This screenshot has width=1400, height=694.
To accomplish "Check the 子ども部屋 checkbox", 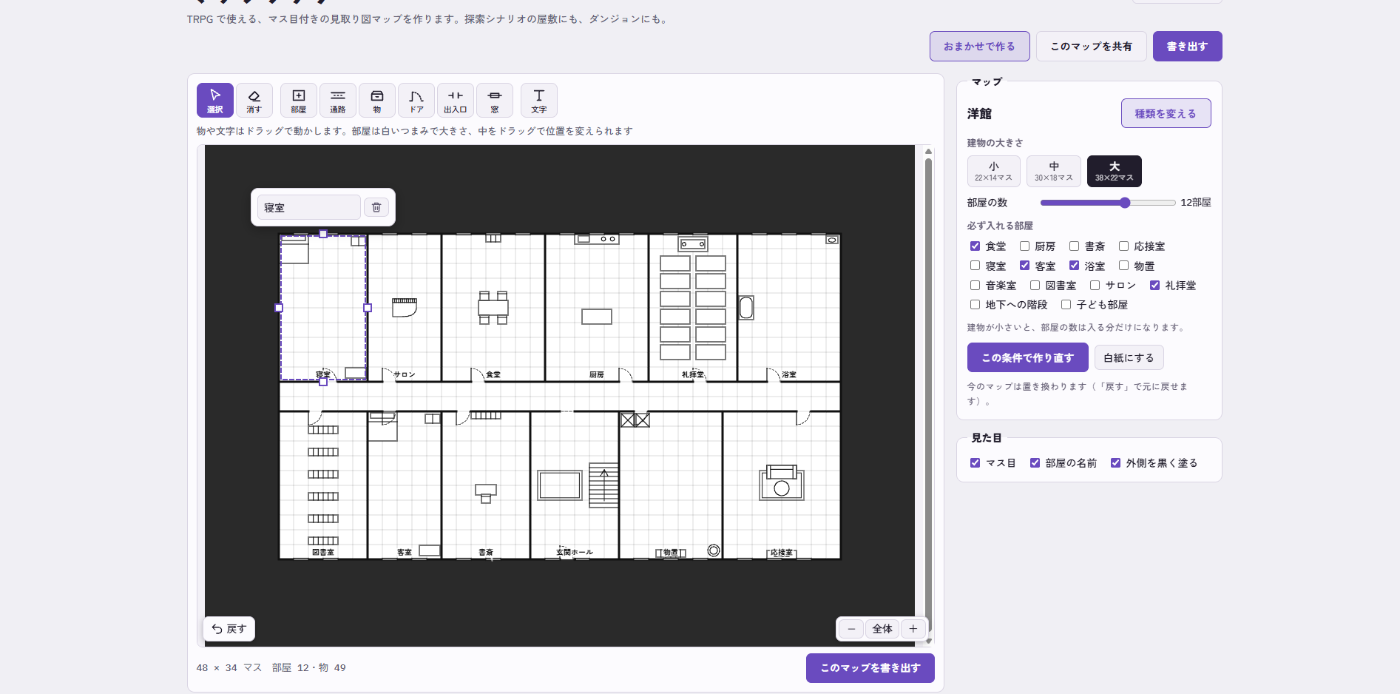I will (x=1066, y=304).
